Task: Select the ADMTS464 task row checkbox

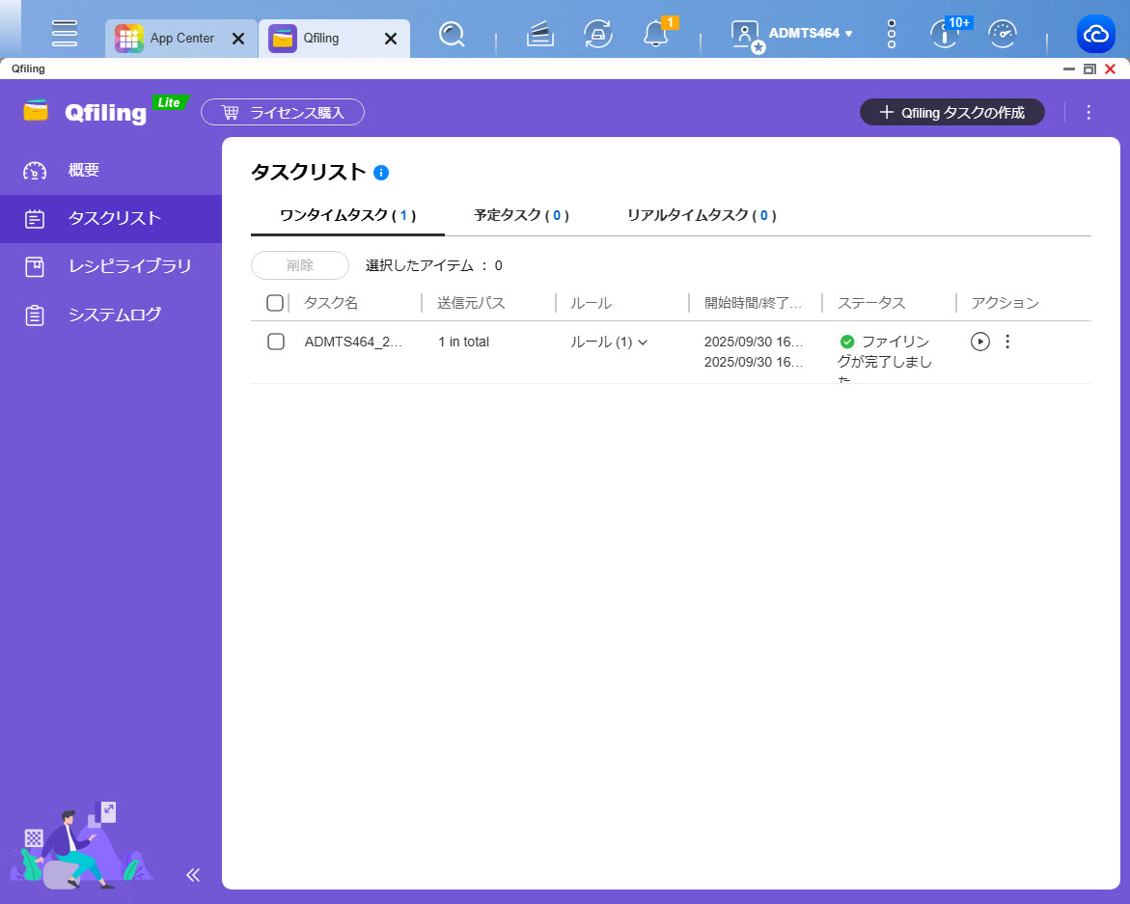Action: tap(276, 342)
